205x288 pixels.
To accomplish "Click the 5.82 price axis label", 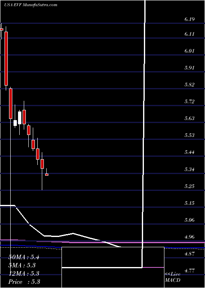I will tap(189, 85).
